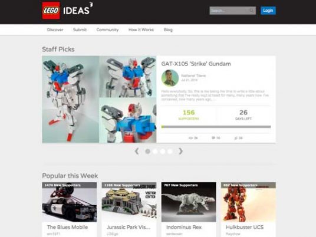
Task: Select the fourth carousel dot
Action: coord(170,152)
